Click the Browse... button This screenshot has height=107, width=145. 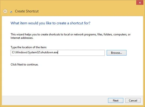coord(116,53)
